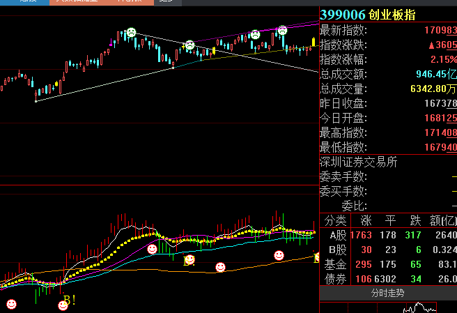457x313 pixels.
Task: Select the 委买手数 label
Action: [x=343, y=192]
